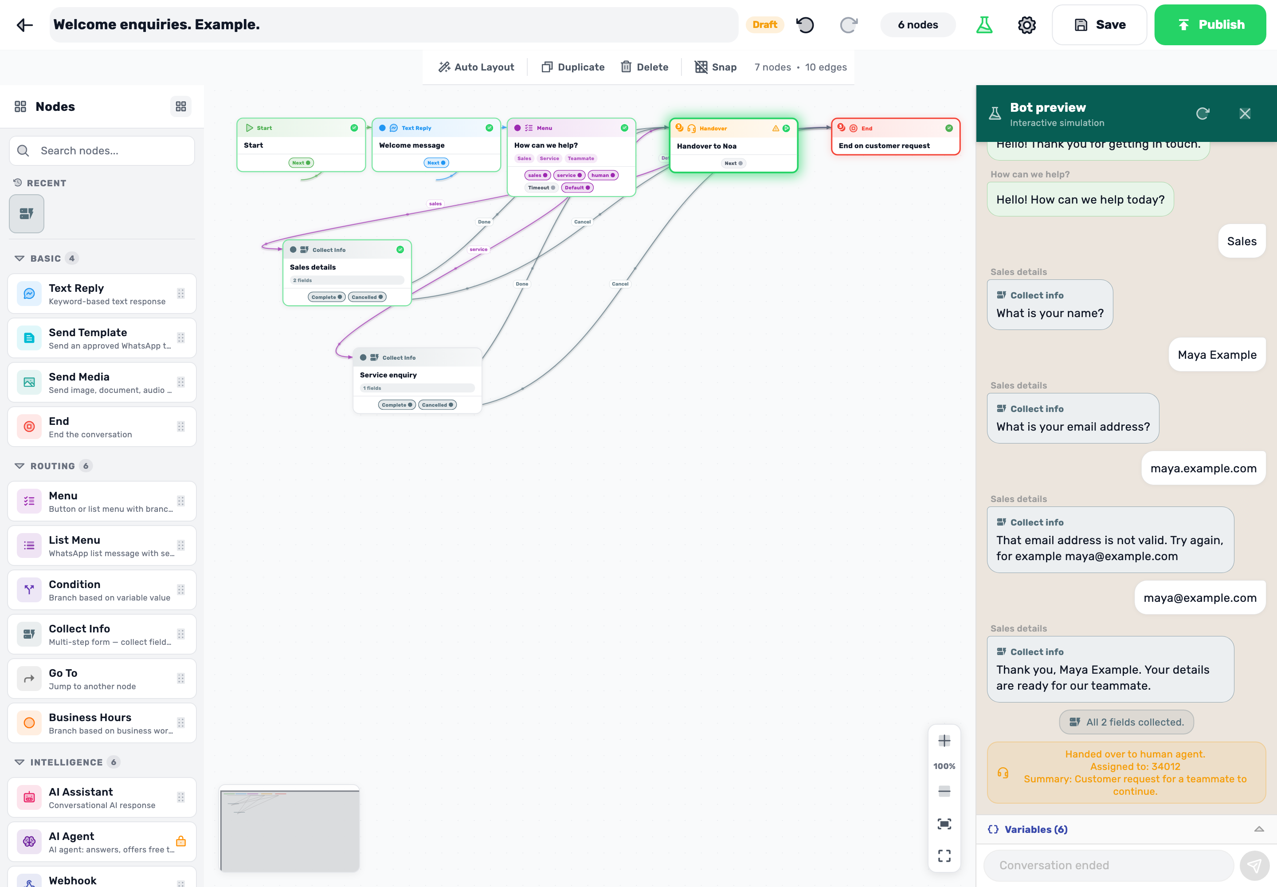This screenshot has height=887, width=1277.
Task: Select the Handover to Noa node
Action: 733,145
